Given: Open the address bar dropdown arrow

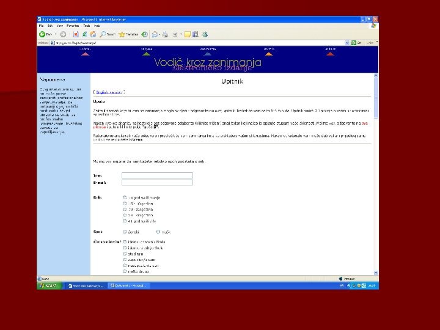Looking at the screenshot, I should coord(347,43).
